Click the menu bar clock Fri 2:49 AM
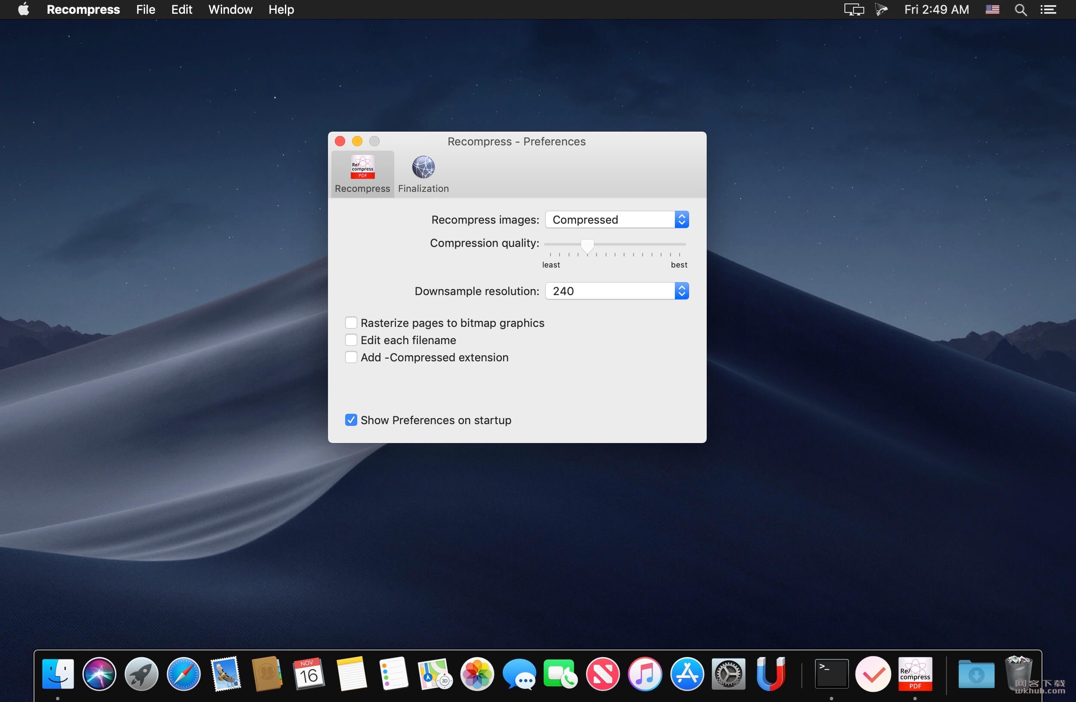Screen dimensions: 1076x702 point(936,9)
